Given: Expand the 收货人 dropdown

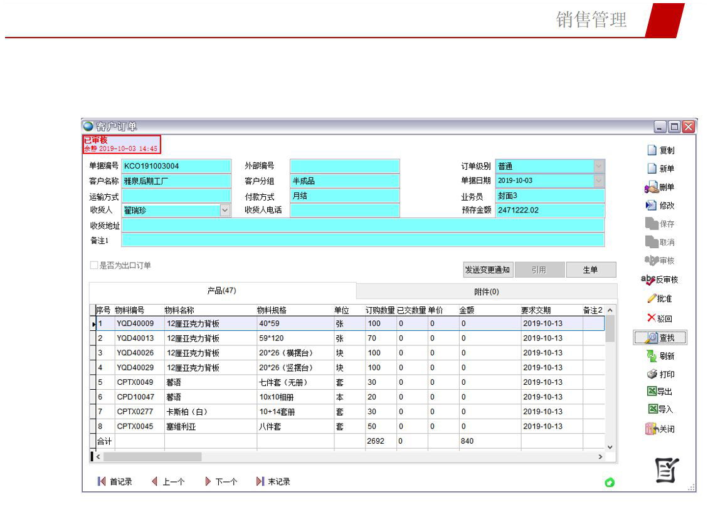Looking at the screenshot, I should tap(225, 211).
